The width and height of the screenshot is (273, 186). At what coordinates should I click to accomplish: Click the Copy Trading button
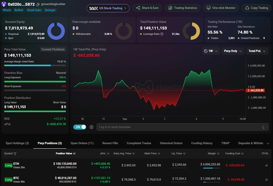point(257,8)
